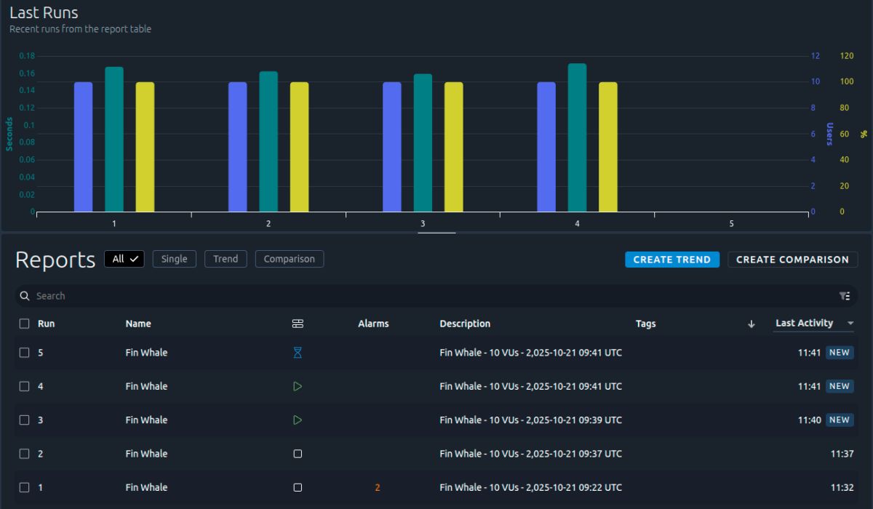Check the checkbox for run 5
873x509 pixels.
pos(24,353)
